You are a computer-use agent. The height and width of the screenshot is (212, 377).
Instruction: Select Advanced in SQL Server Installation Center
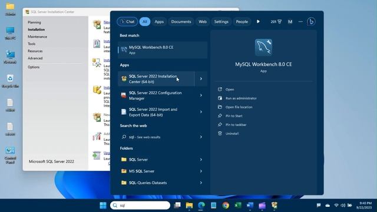tap(35, 58)
